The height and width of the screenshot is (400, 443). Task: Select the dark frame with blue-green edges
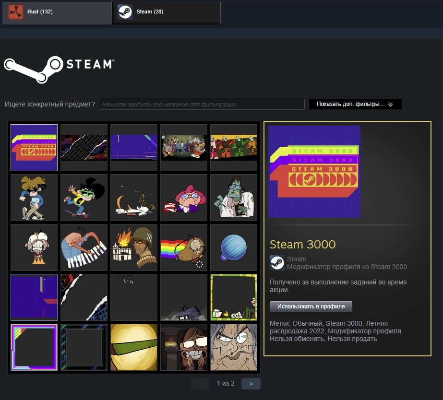click(x=84, y=347)
